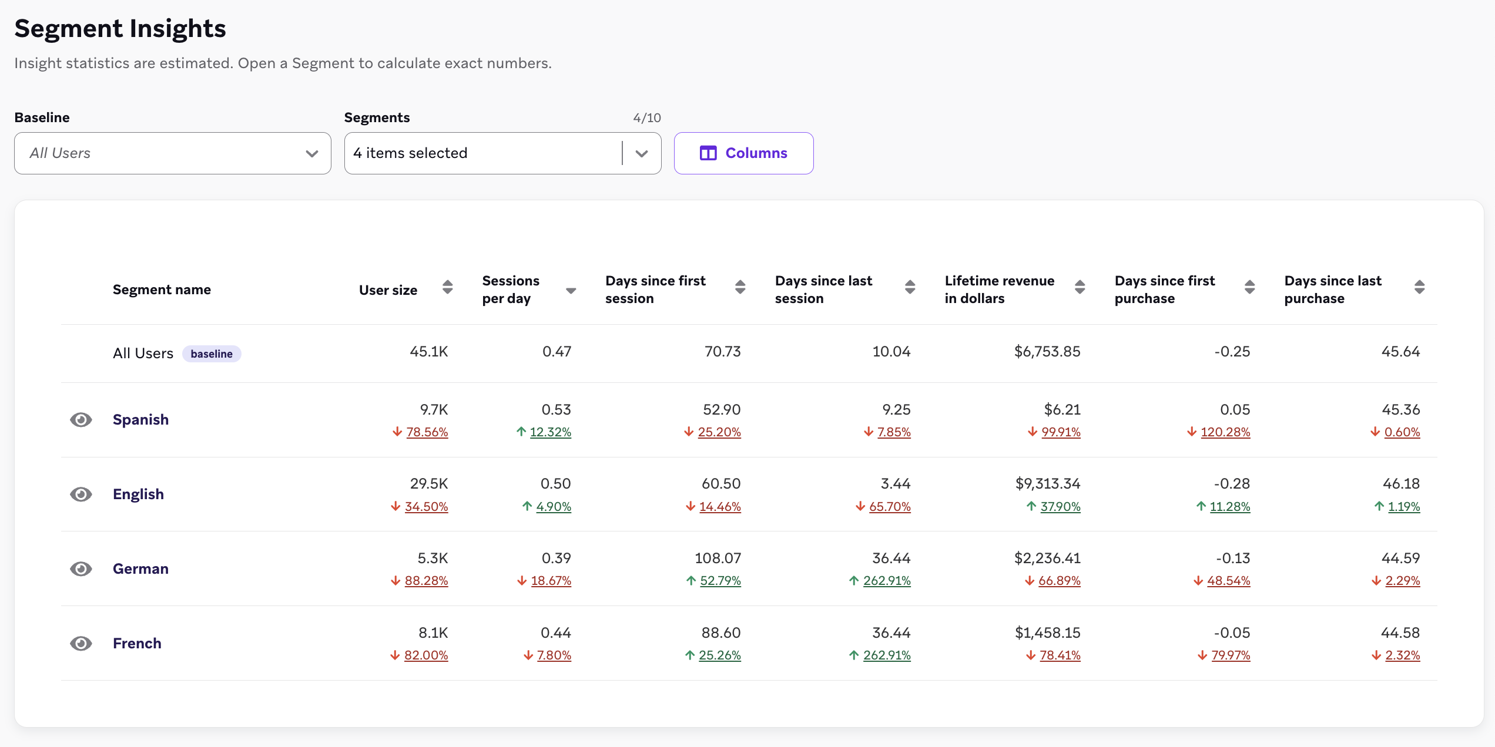Open the French segment link

click(137, 644)
